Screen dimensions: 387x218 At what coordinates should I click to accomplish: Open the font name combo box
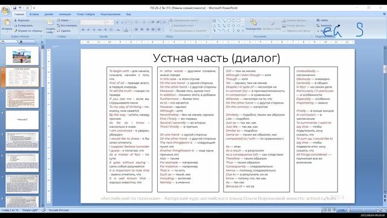[x=93, y=22]
